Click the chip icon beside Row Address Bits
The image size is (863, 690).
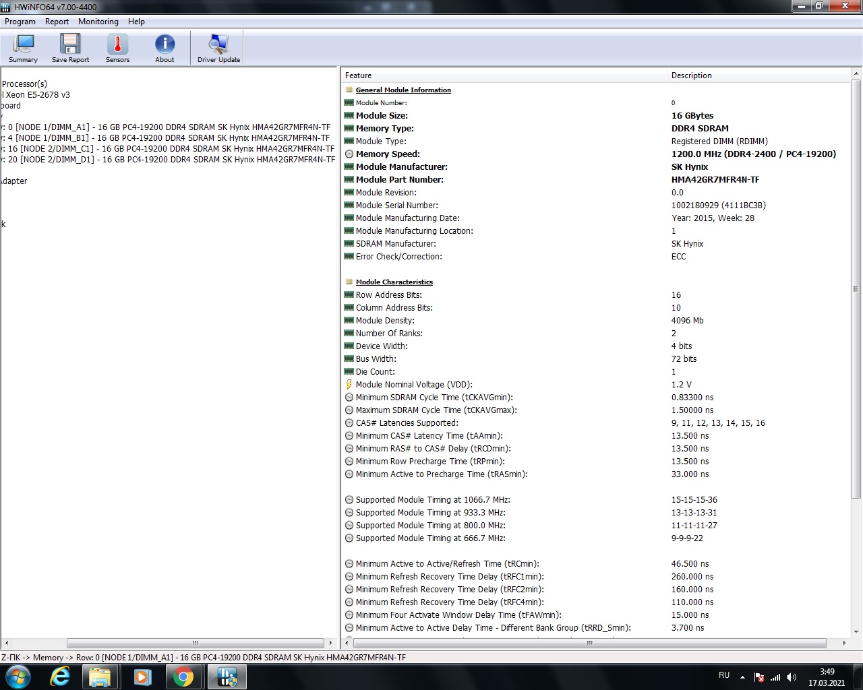coord(349,295)
